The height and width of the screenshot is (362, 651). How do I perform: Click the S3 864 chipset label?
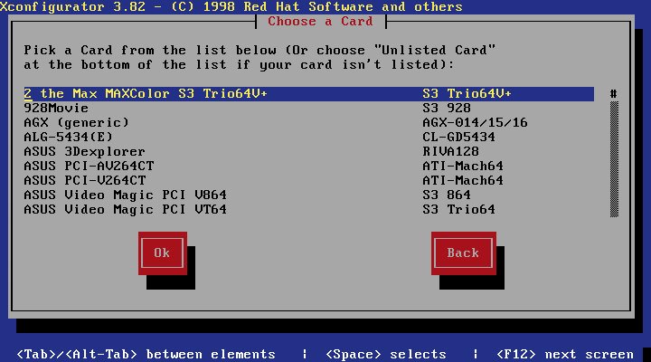[447, 195]
